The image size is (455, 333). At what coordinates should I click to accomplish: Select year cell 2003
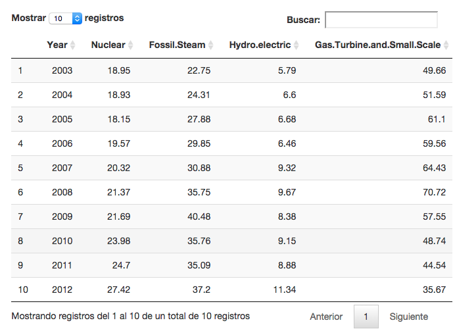point(62,70)
